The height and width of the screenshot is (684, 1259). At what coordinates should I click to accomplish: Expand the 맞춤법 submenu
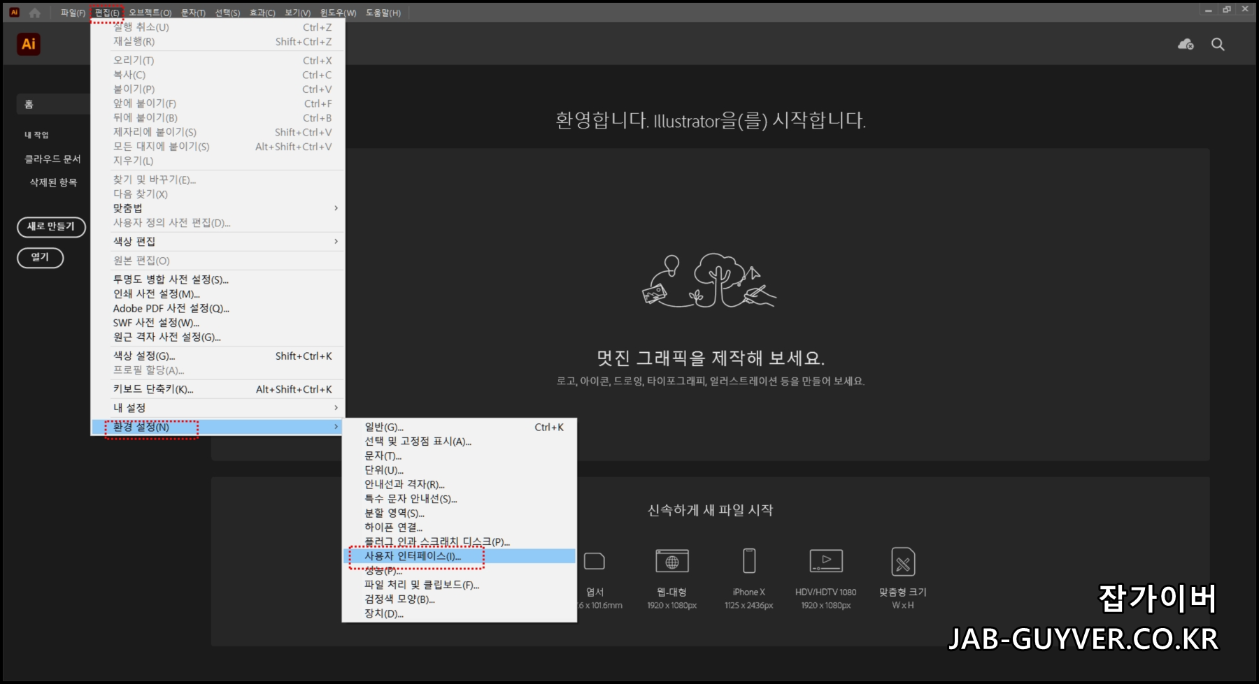coord(218,208)
